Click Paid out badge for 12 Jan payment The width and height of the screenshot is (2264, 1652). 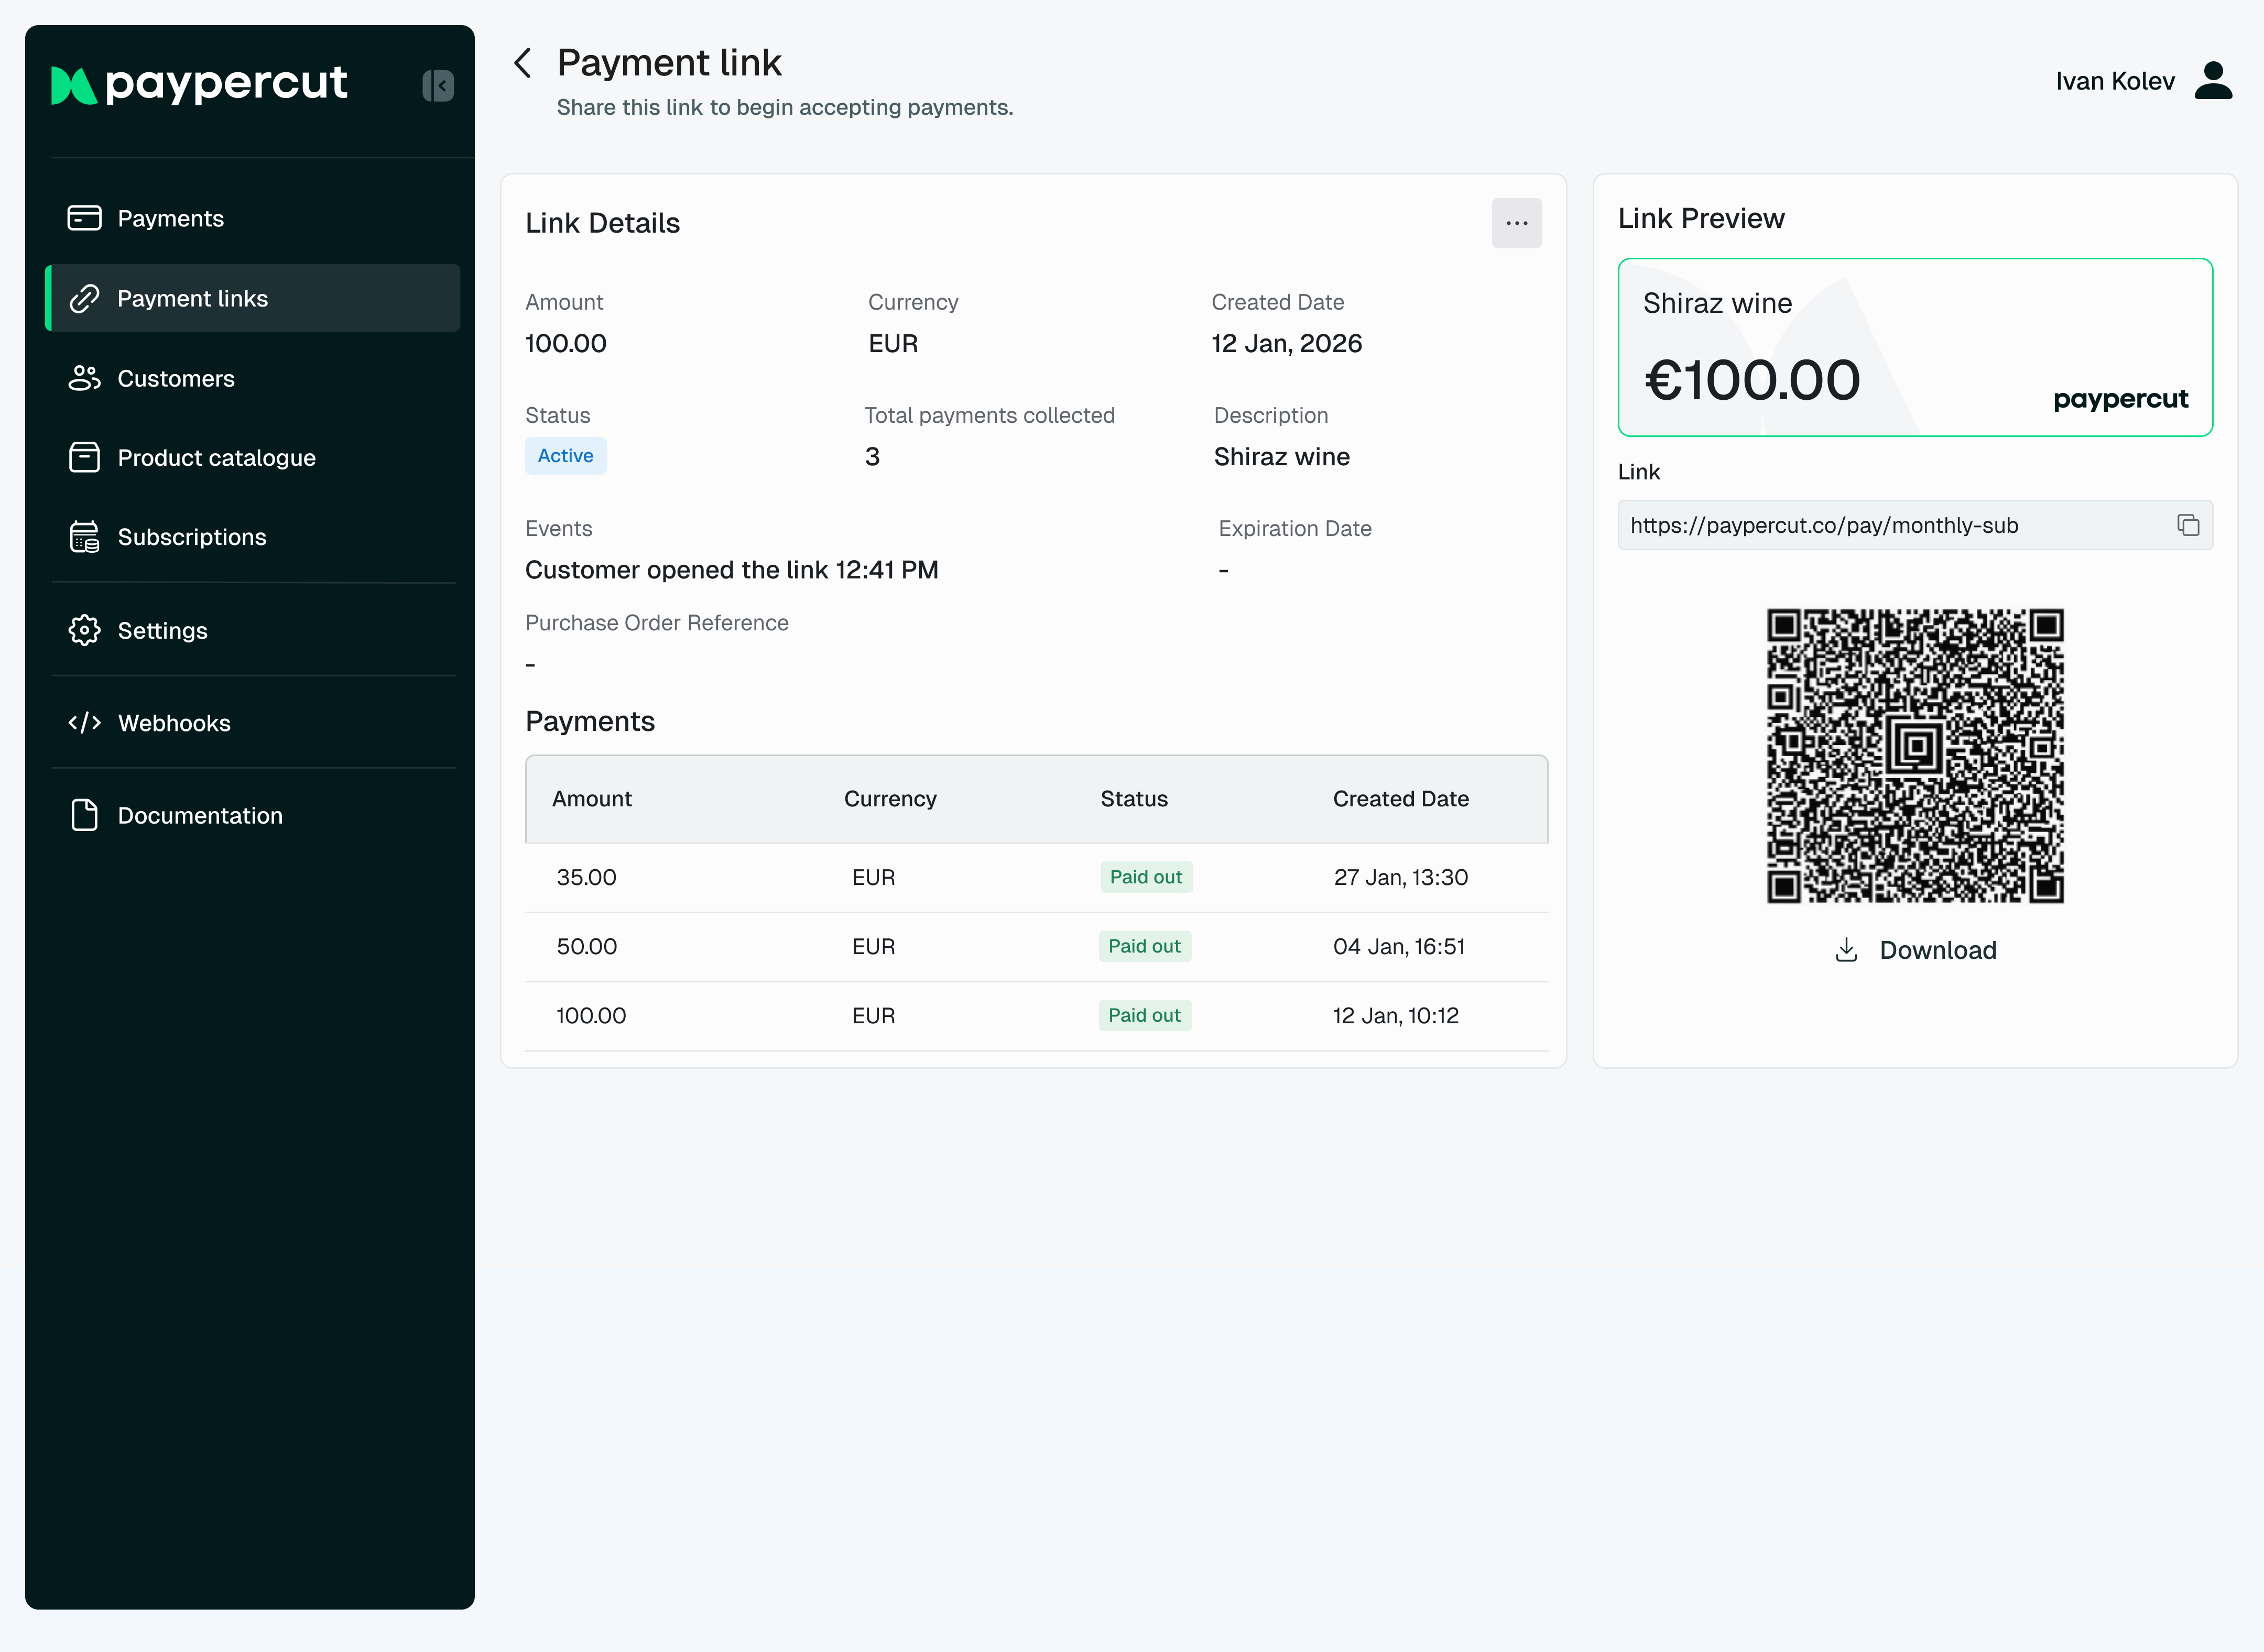point(1144,1015)
